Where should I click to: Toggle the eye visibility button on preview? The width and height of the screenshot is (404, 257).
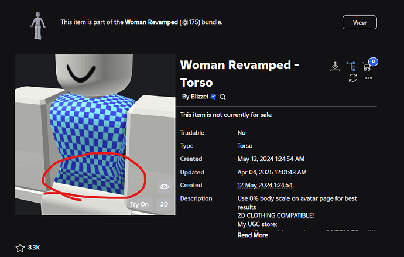[164, 186]
